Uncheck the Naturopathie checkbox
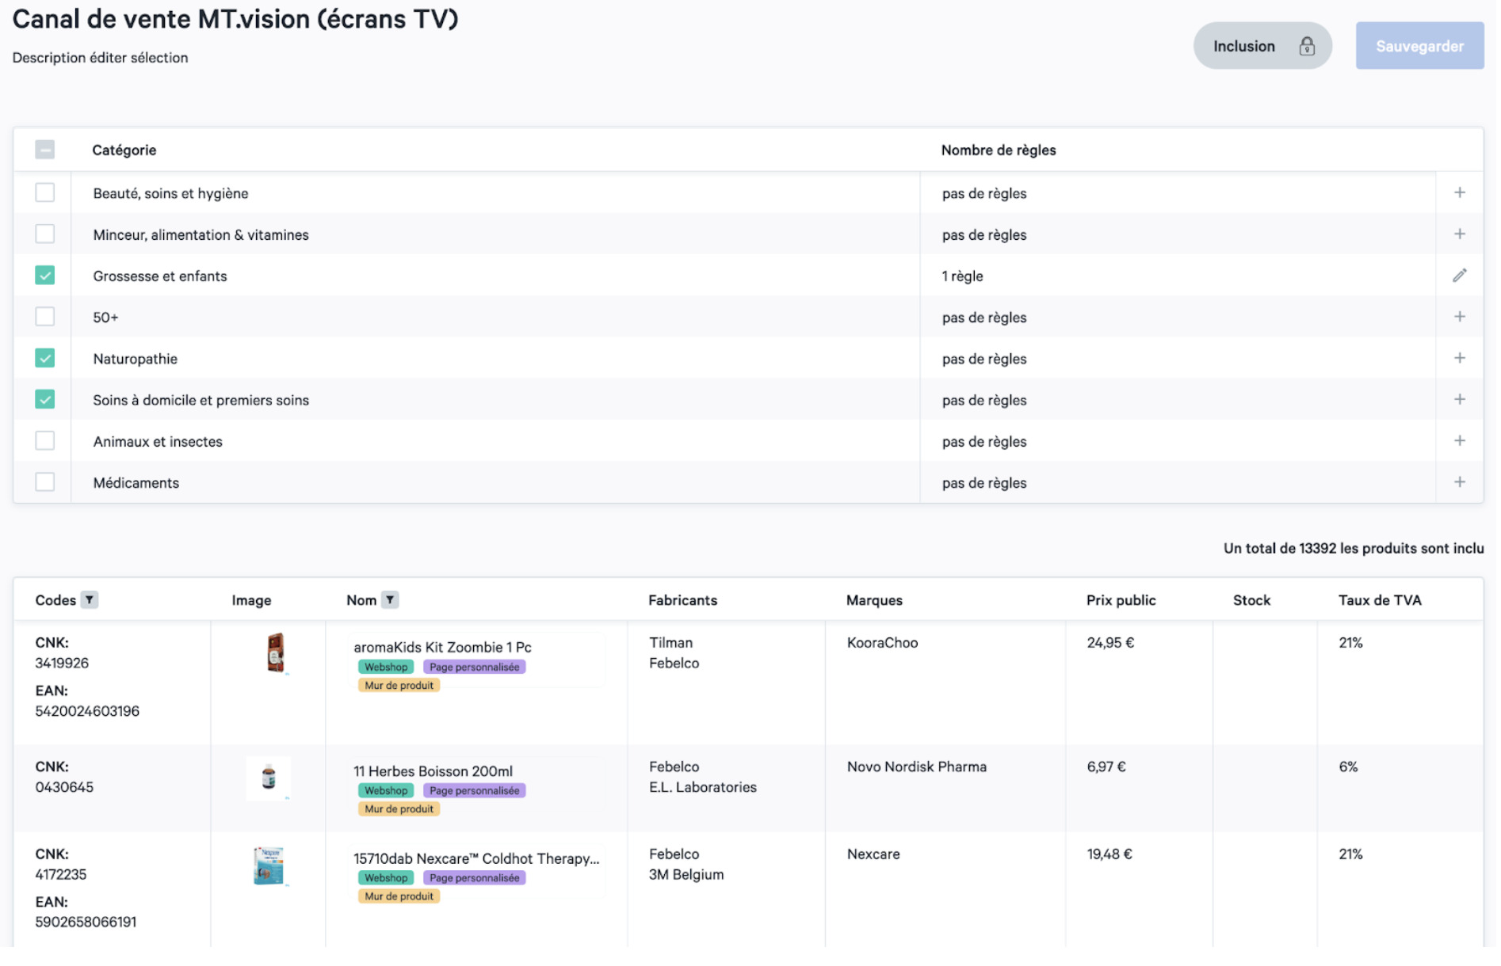 (x=45, y=358)
